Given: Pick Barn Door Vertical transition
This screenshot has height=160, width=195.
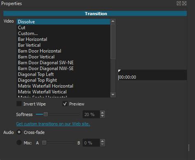Looking at the screenshot, I should (63, 57).
